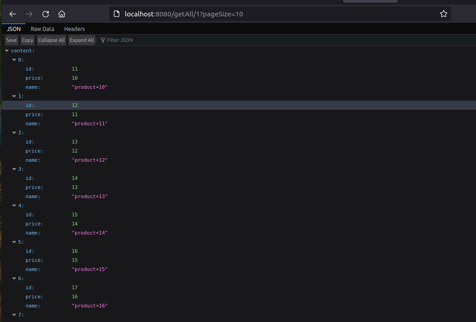This screenshot has width=476, height=322.
Task: Collapse All JSON nodes
Action: [51, 40]
